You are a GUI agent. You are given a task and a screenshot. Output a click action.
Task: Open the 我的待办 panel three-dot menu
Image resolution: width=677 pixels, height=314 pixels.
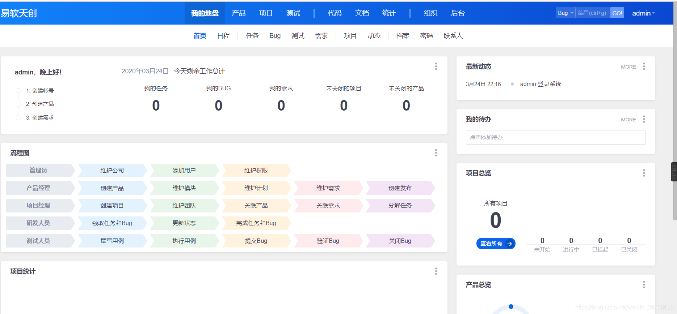point(644,119)
